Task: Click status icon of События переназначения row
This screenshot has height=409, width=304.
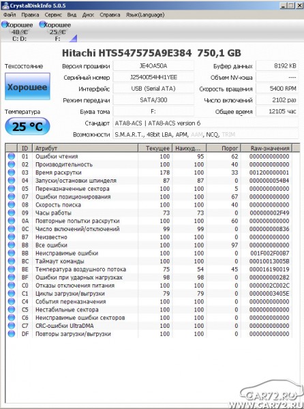Action: click(11, 301)
